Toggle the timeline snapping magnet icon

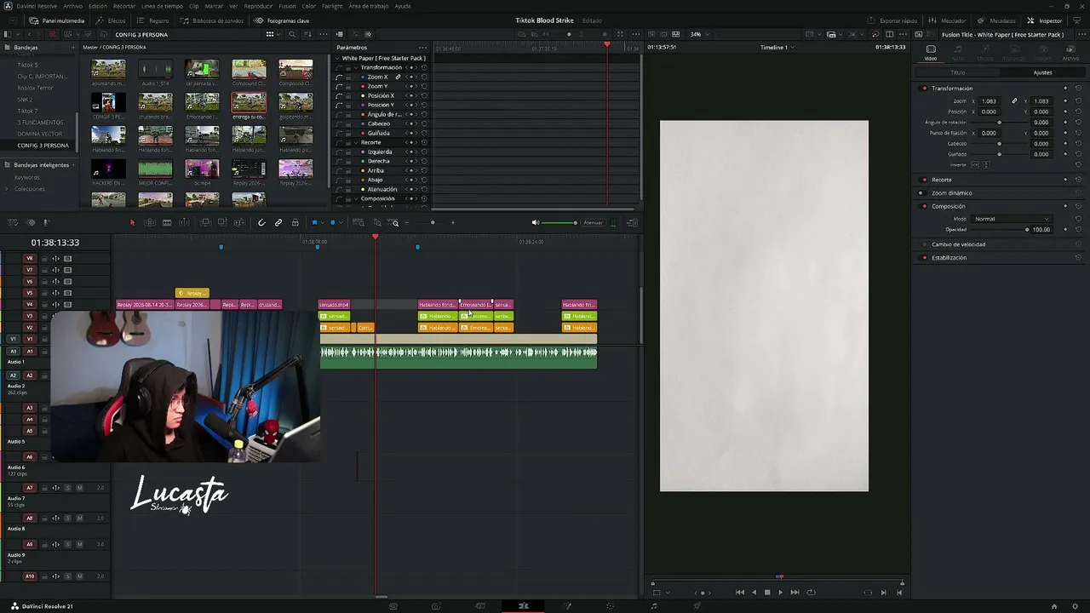[261, 223]
